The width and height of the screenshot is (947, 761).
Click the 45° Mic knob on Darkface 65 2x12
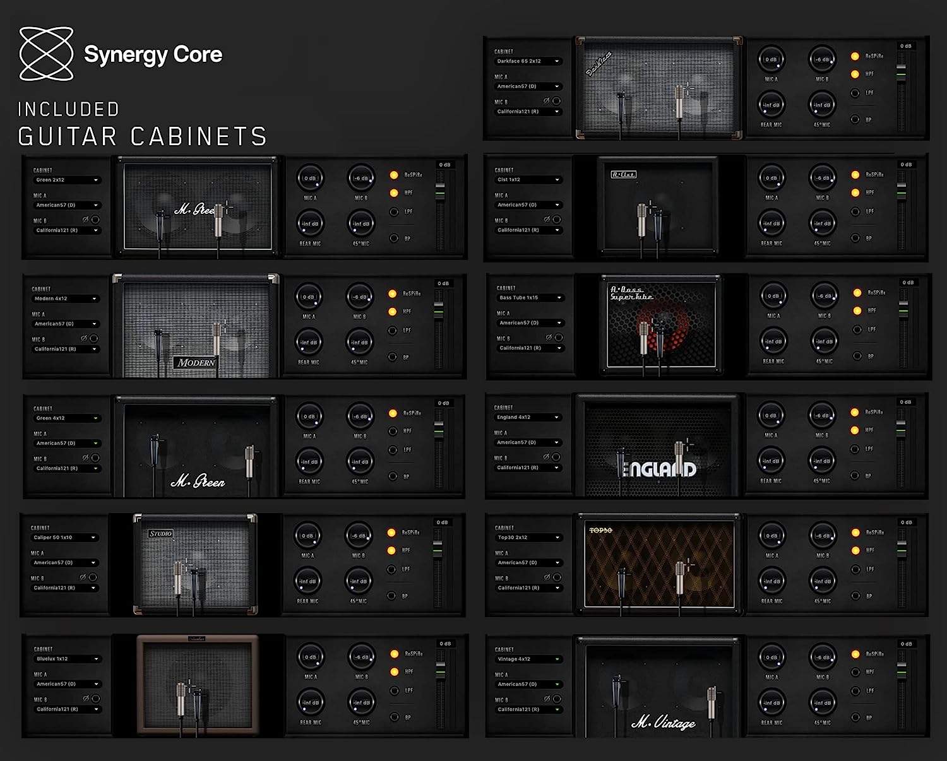[x=822, y=105]
